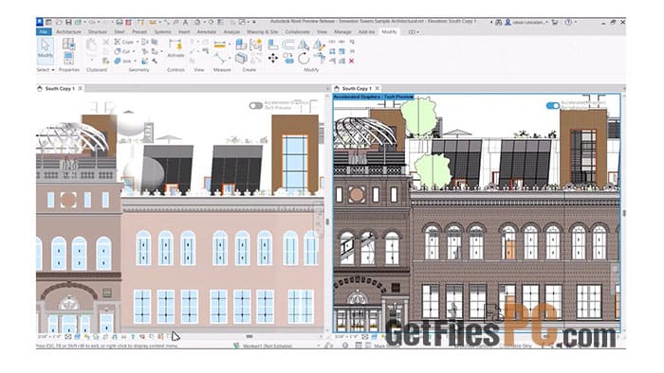Click the Geometry panel label

[x=138, y=70]
